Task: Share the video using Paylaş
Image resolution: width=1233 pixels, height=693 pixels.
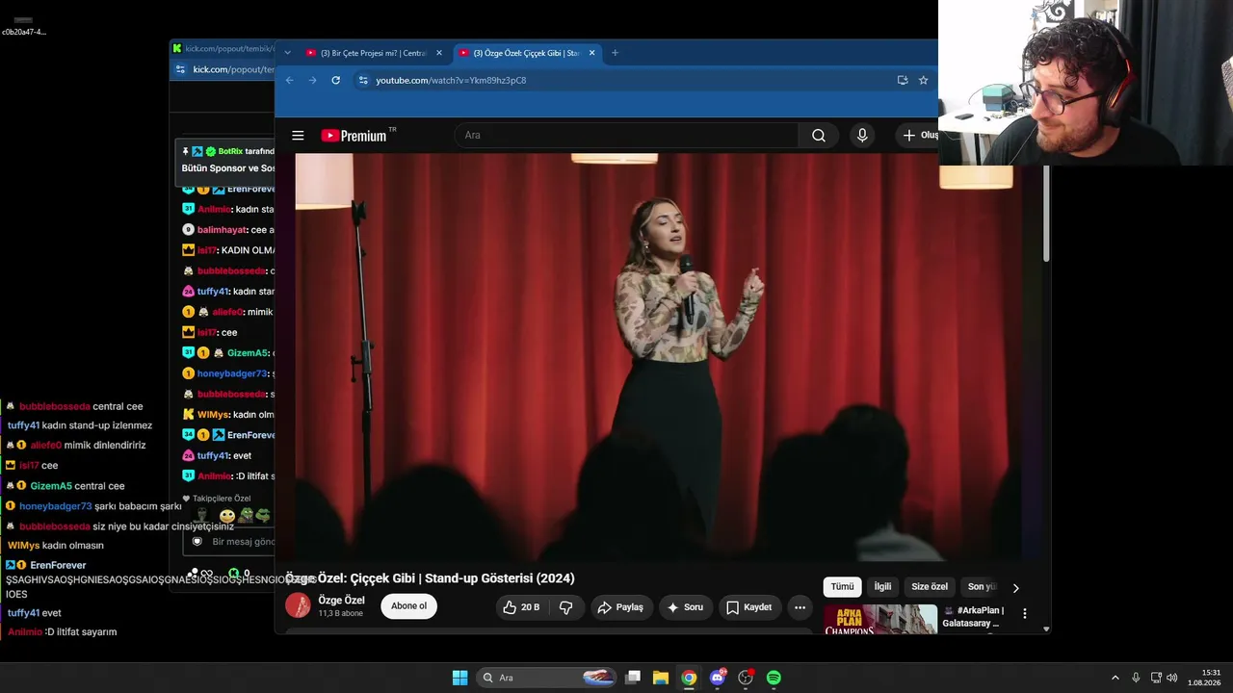Action: 620,607
